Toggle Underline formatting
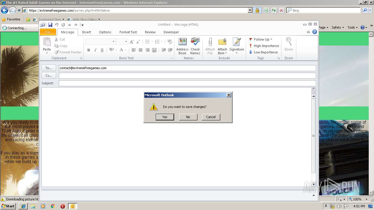This screenshot has height=210, width=374. [102, 50]
